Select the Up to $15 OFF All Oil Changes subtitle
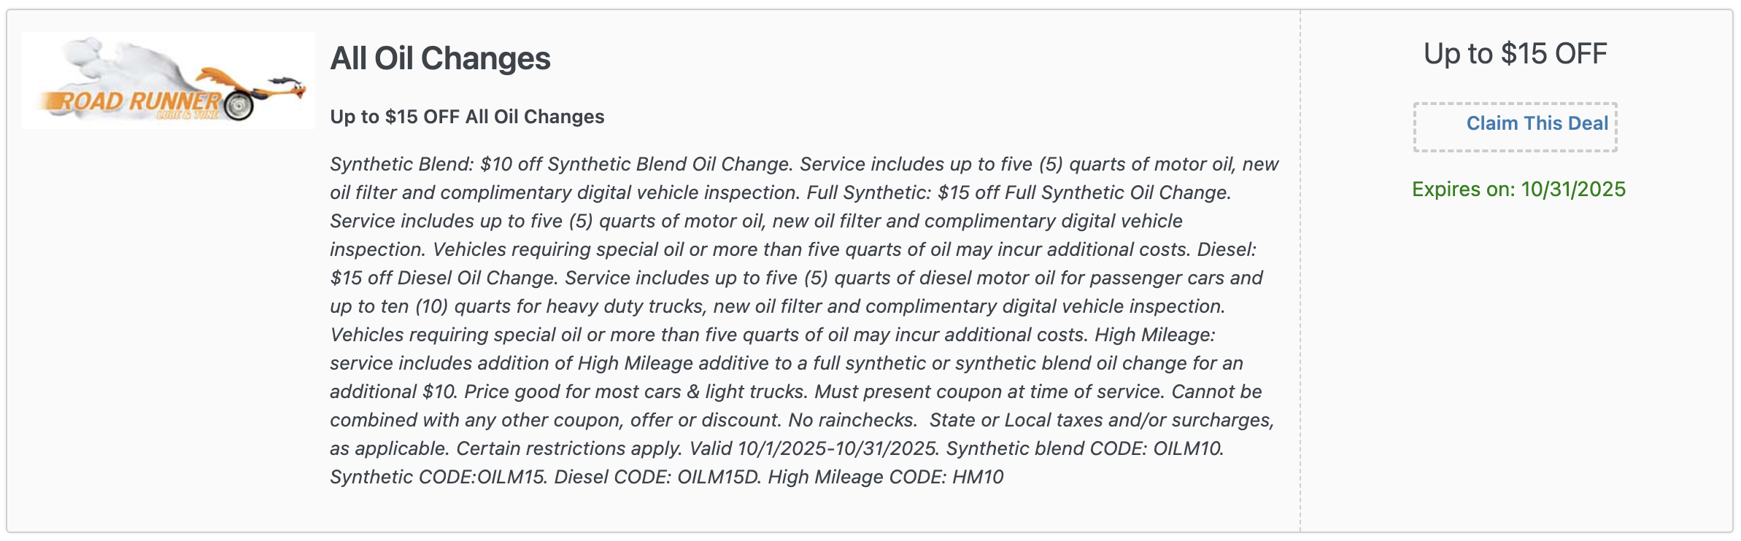Viewport: 1741px width, 541px height. point(467,116)
